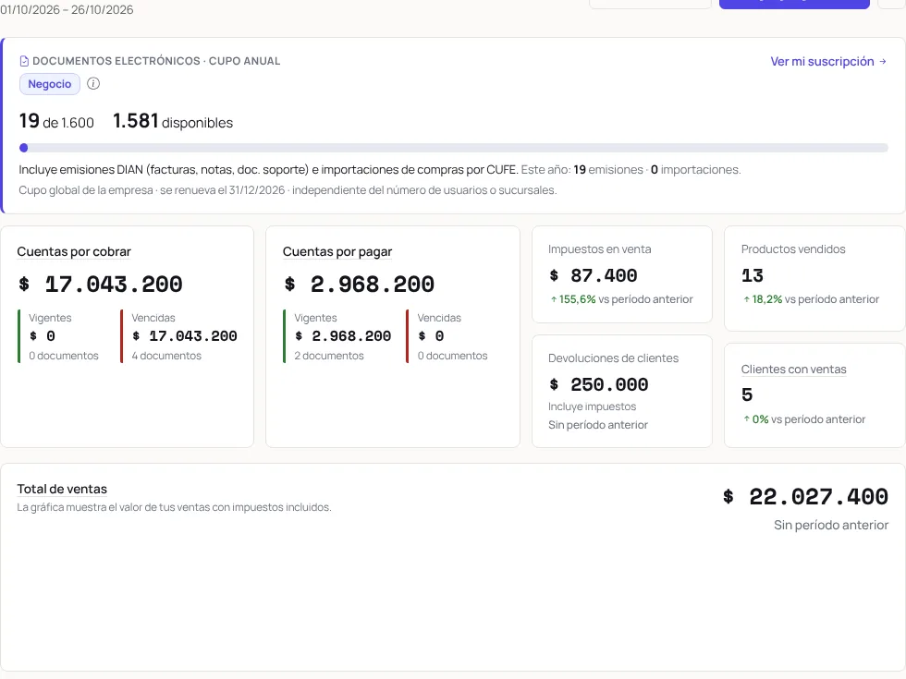Click the progress bar's blue dot

point(24,148)
